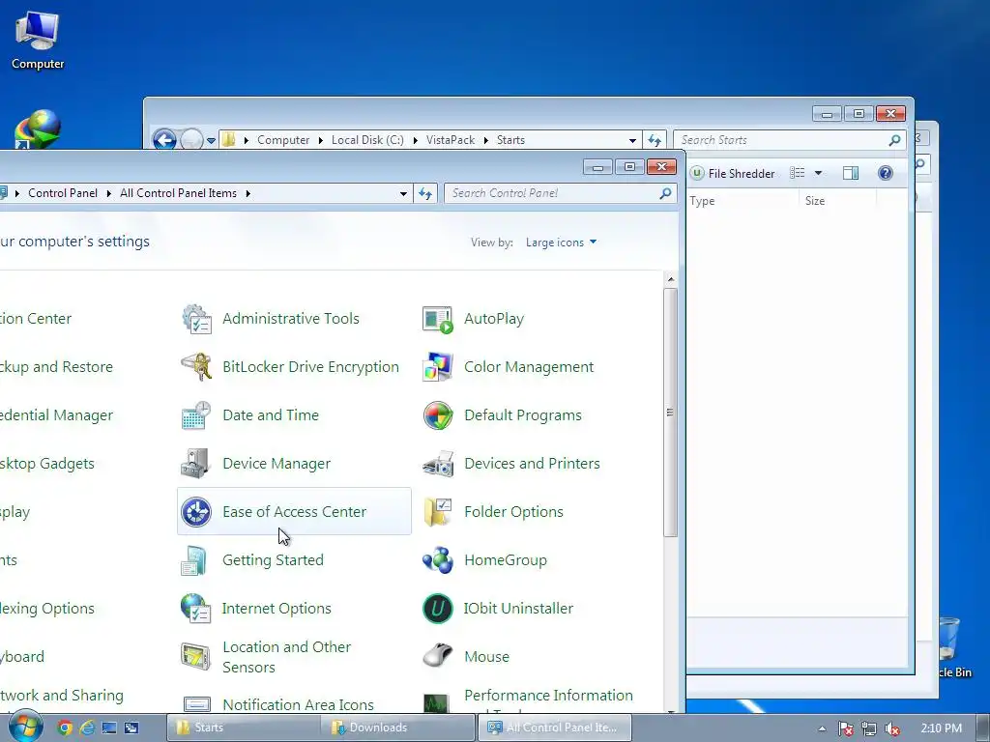Open Default Programs icon

pos(438,415)
